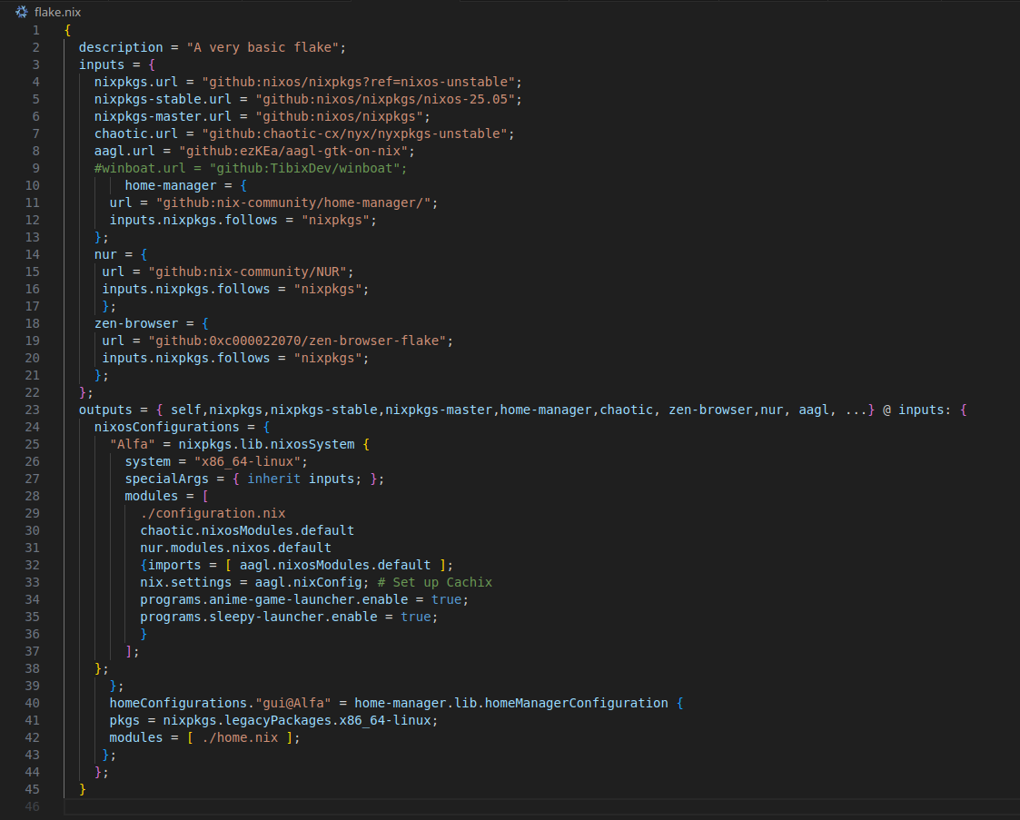Screen dimensions: 1020x820
Task: Select the flake.nix filename in the breadcrumb
Action: (x=57, y=13)
